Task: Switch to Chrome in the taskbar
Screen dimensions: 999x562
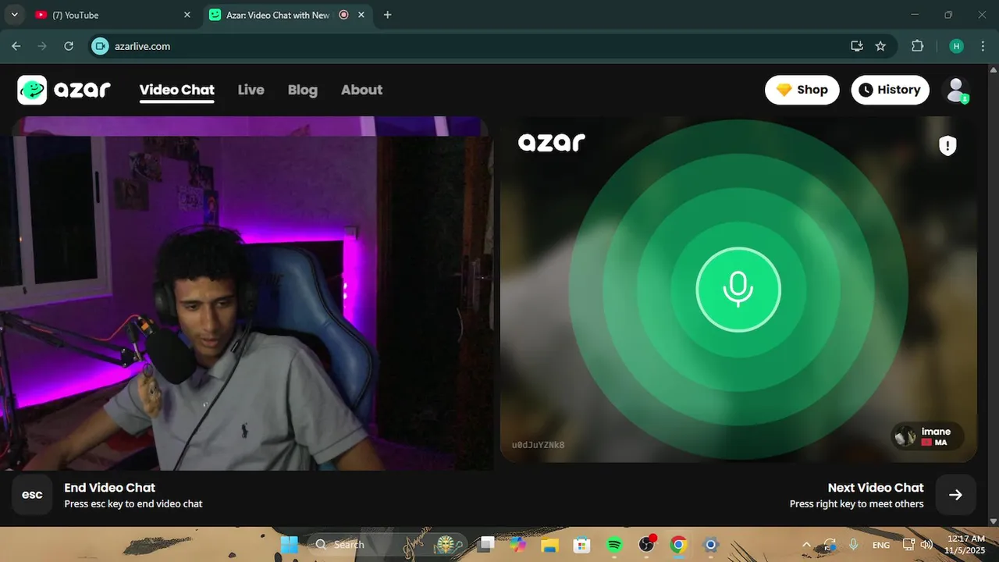Action: [678, 545]
